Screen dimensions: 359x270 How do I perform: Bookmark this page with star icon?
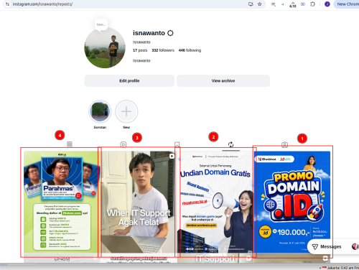pos(259,4)
